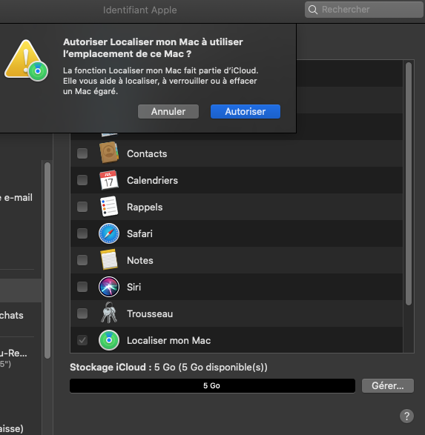This screenshot has width=425, height=435.
Task: Click the Rappels reminders list icon
Action: click(x=109, y=207)
